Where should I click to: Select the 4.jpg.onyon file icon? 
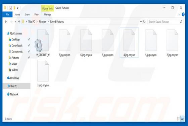point(129,40)
